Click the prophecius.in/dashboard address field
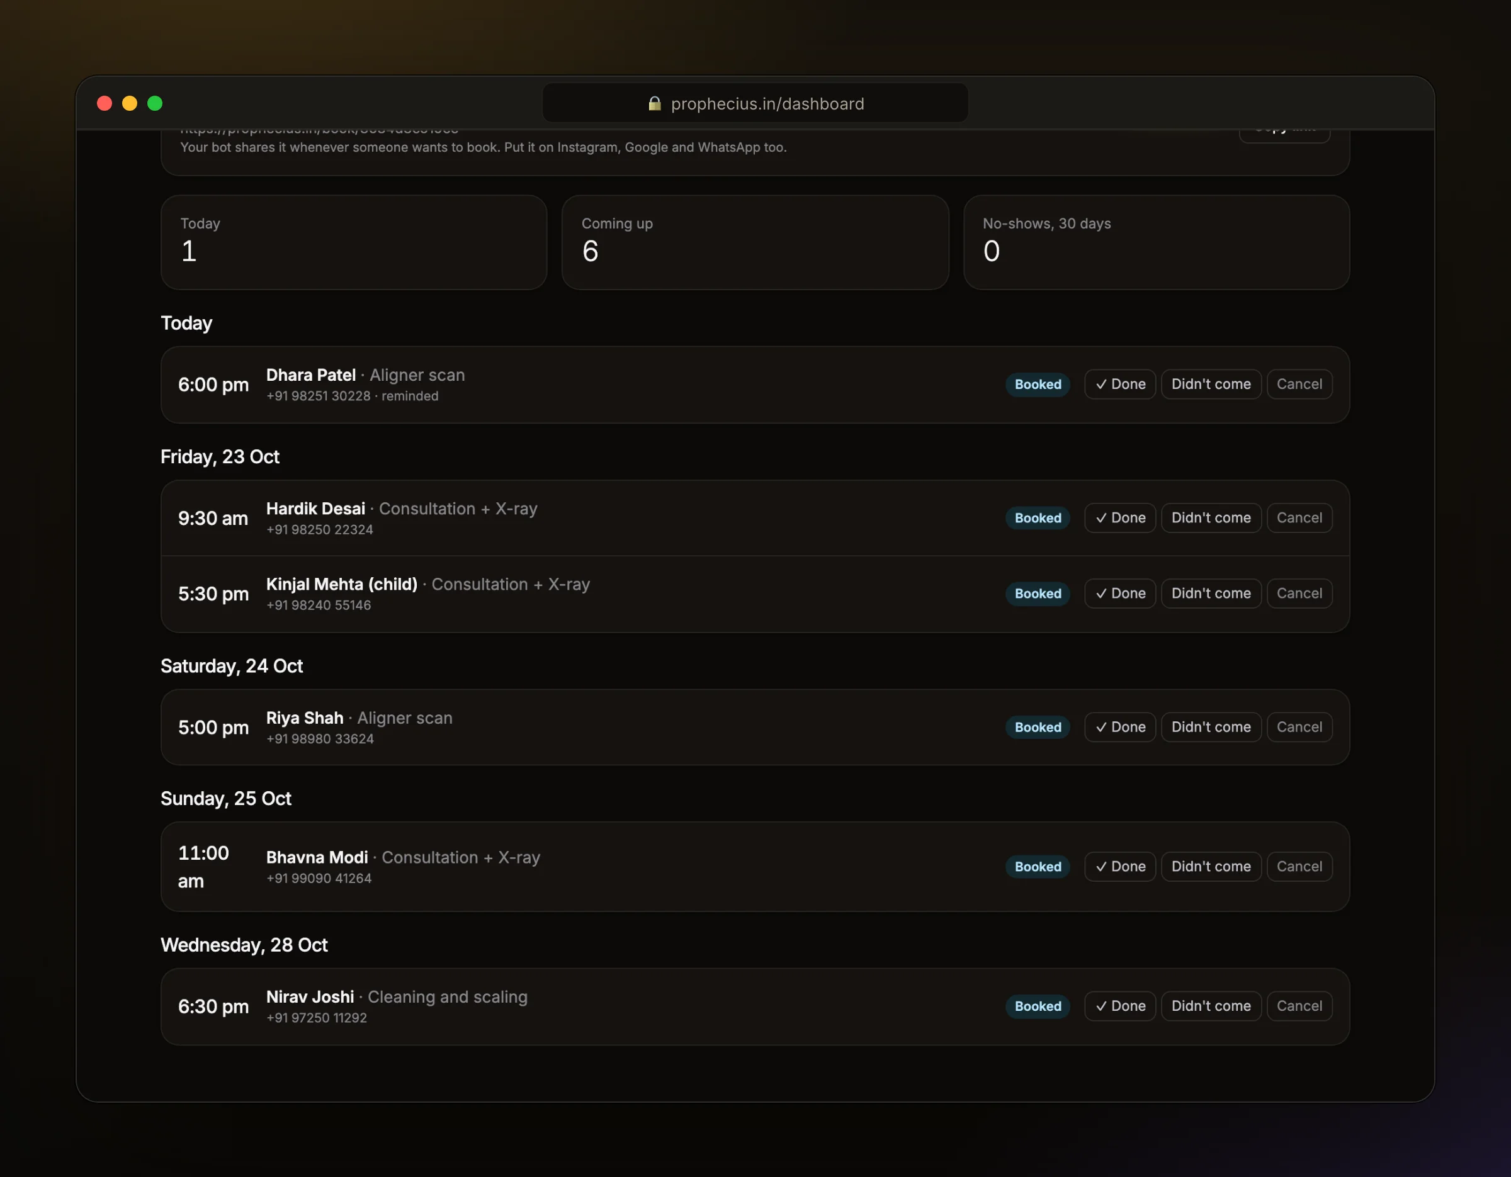The width and height of the screenshot is (1511, 1177). coord(755,103)
